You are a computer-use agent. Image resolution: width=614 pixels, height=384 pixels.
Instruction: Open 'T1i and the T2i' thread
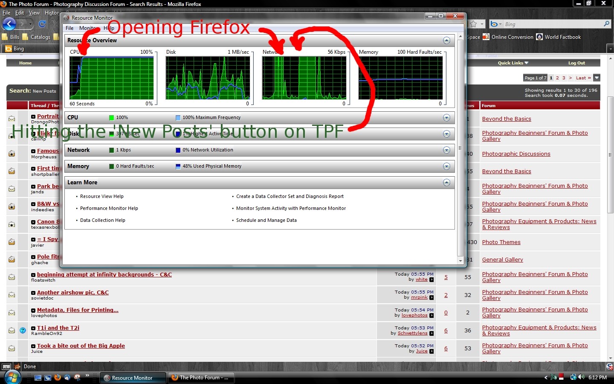point(58,328)
